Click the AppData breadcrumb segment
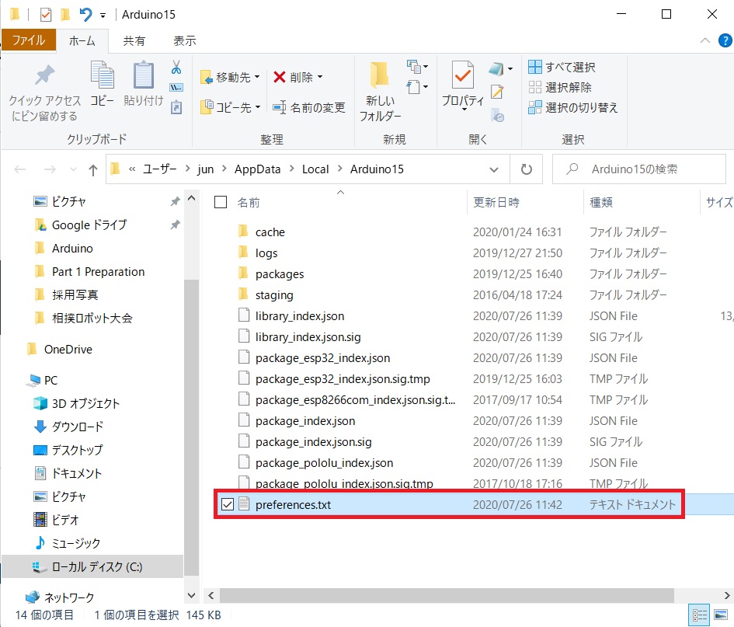This screenshot has height=627, width=734. click(x=257, y=169)
